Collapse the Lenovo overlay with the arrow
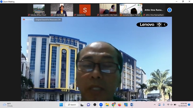This screenshot has width=193, height=108. (x=165, y=25)
